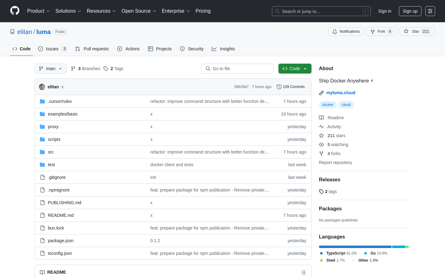Click the Search or jump to field

point(321,11)
